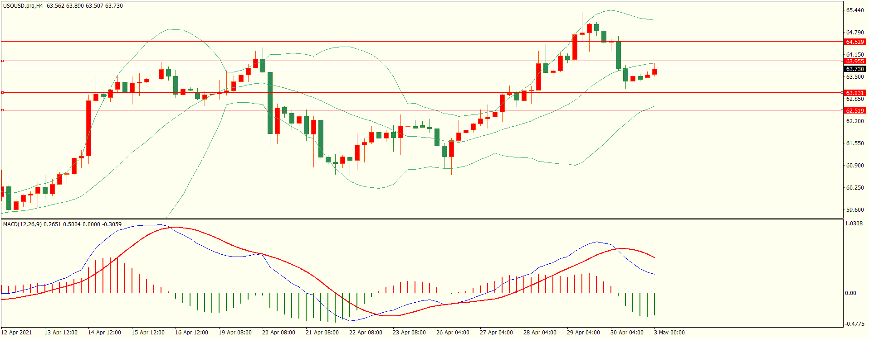Screen dimensions: 869x338
Task: Click the red 63.955 price label
Action: (x=854, y=61)
